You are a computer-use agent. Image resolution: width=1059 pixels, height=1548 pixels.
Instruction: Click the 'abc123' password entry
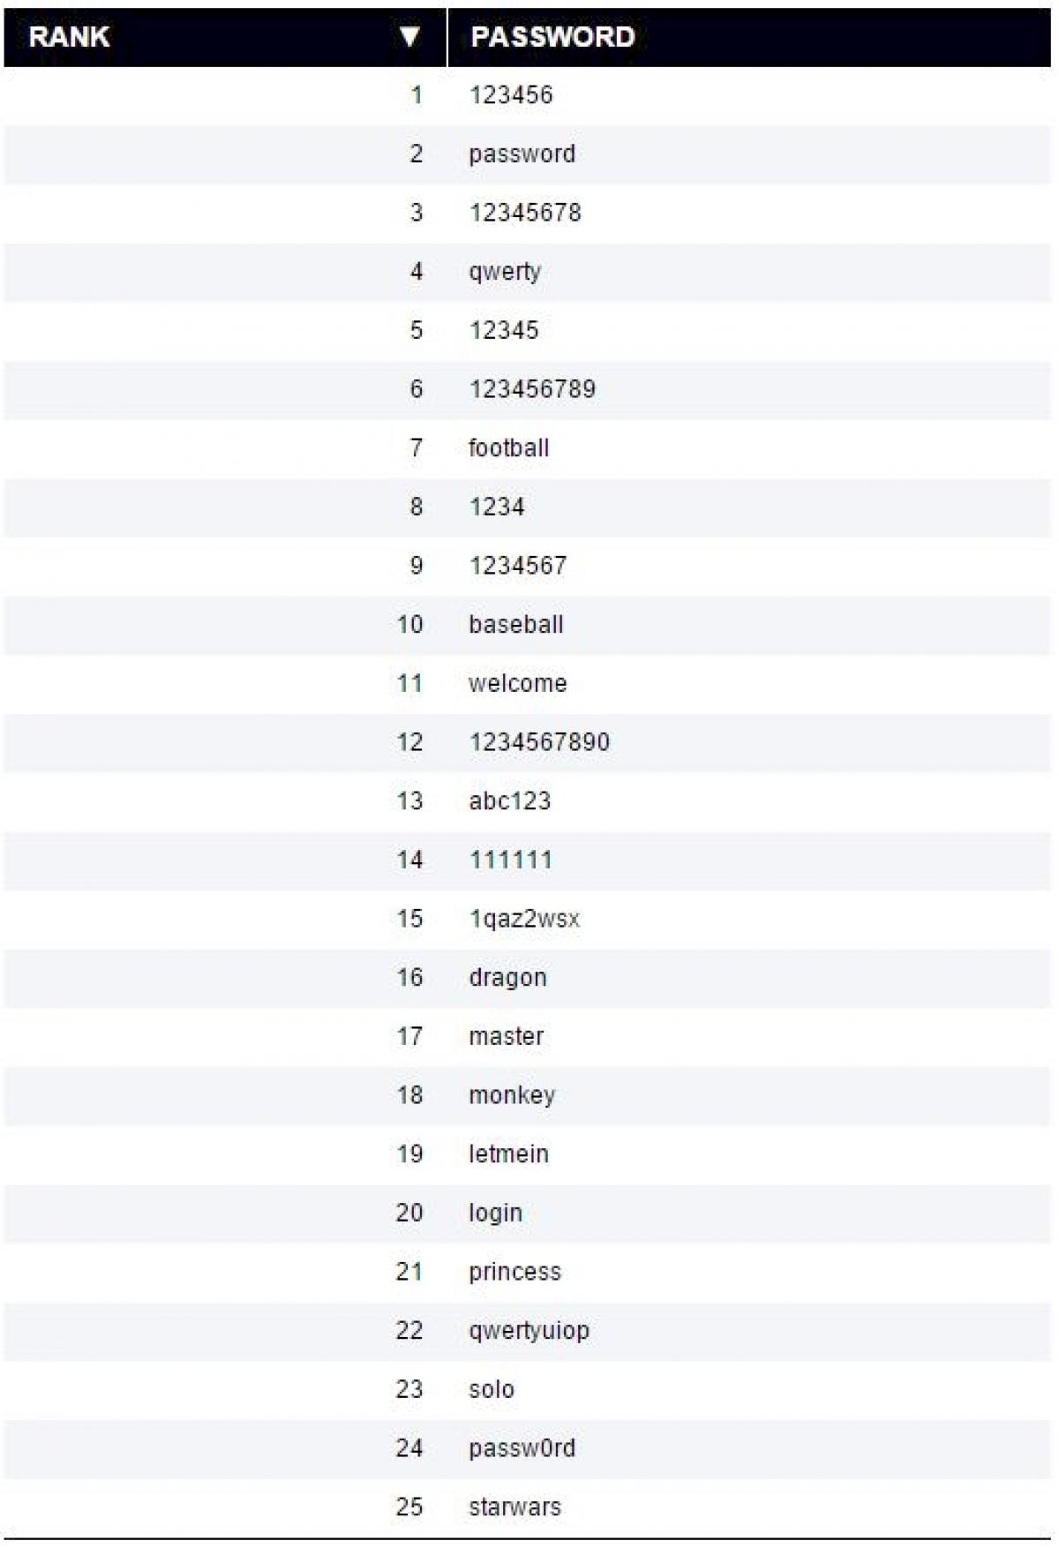510,801
